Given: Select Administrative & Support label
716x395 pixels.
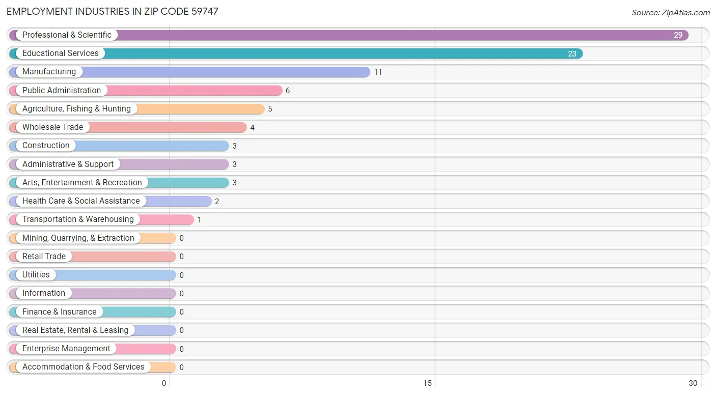Looking at the screenshot, I should click(68, 164).
